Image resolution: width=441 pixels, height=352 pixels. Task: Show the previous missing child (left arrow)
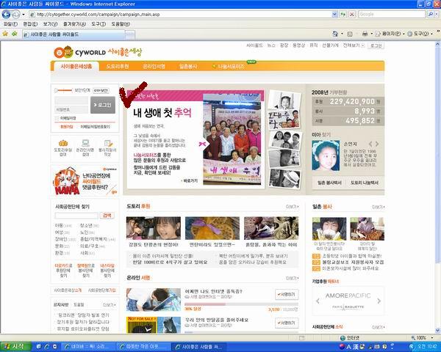(370, 144)
